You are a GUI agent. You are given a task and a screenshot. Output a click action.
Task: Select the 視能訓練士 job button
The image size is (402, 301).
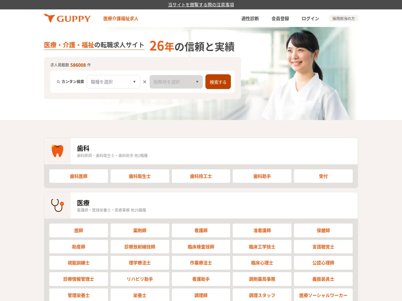coord(79,263)
